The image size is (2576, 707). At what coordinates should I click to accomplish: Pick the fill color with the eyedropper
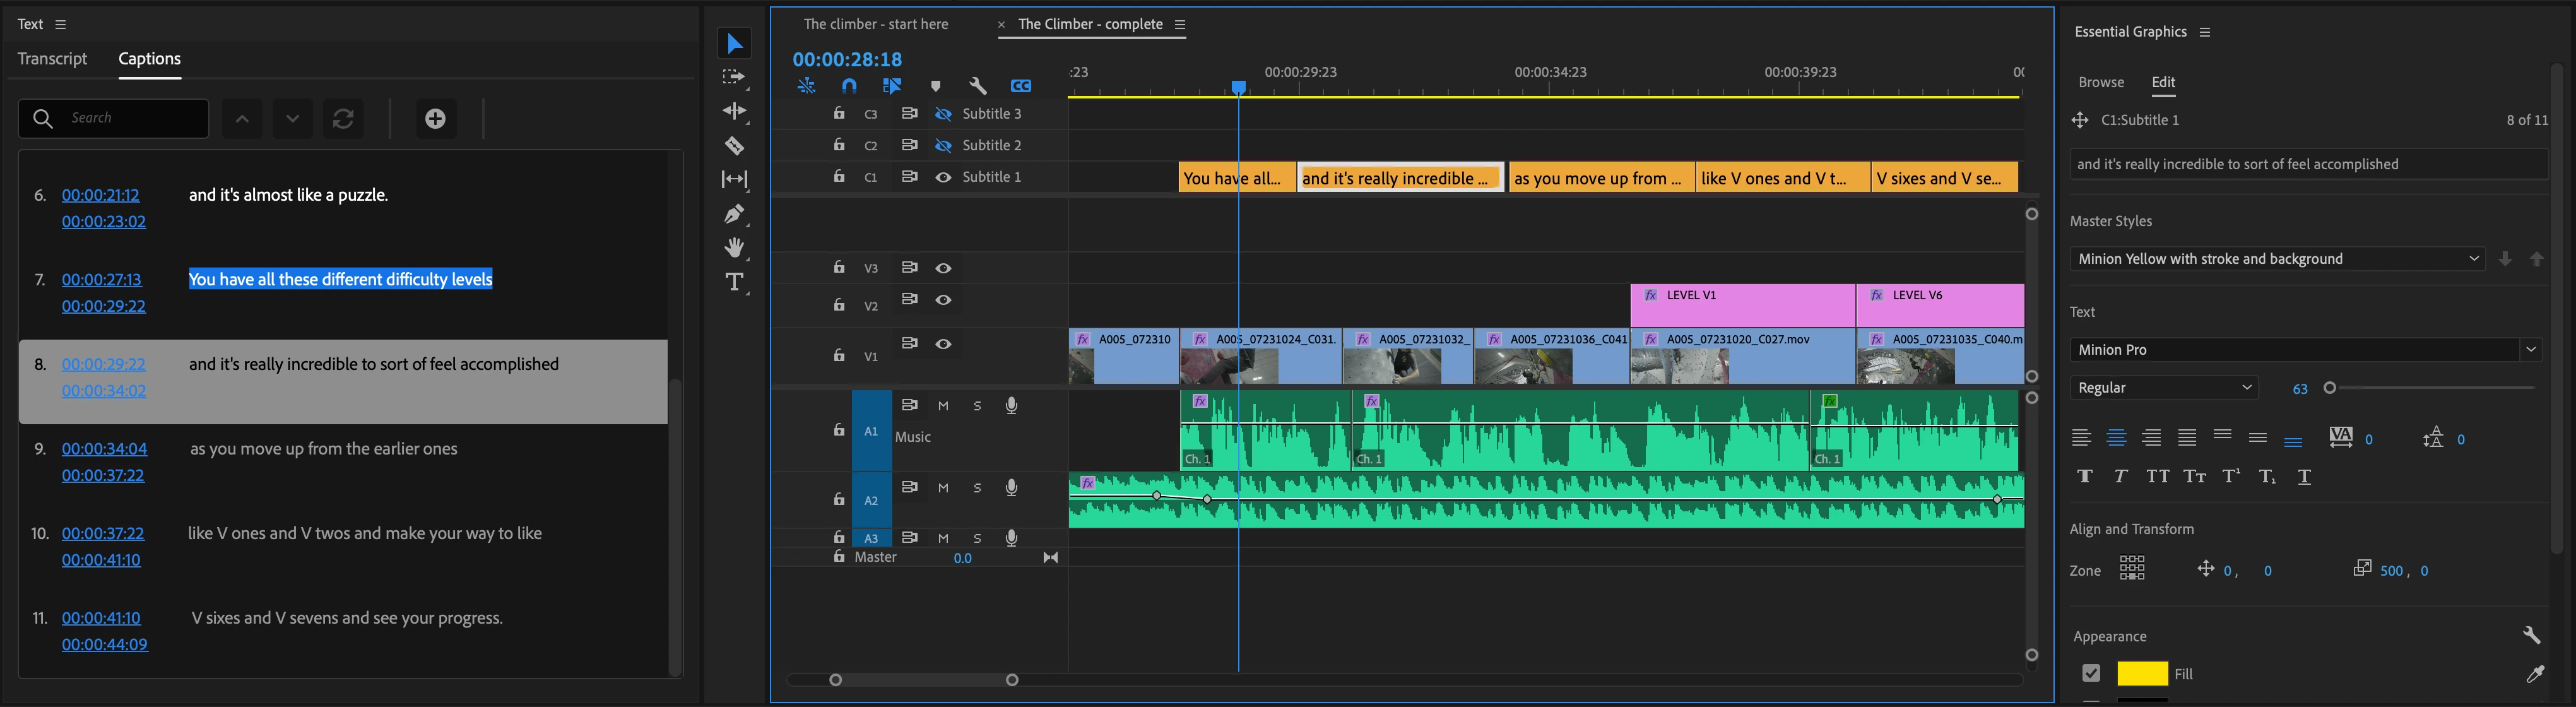[2534, 674]
